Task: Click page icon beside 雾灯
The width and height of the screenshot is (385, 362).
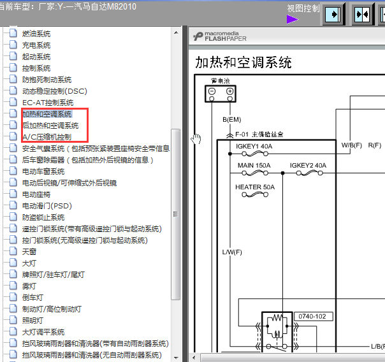Action: (13, 286)
